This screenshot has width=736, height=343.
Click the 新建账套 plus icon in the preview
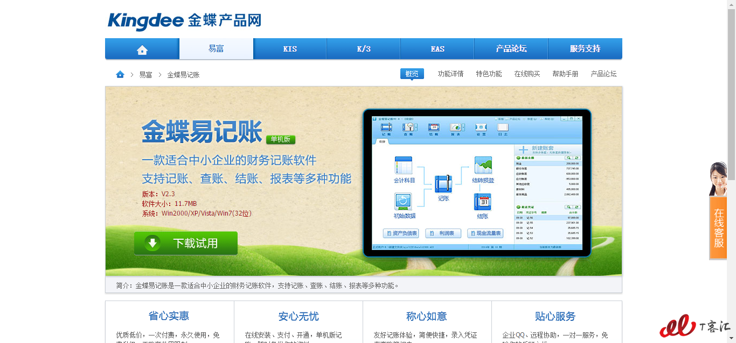[x=523, y=150]
